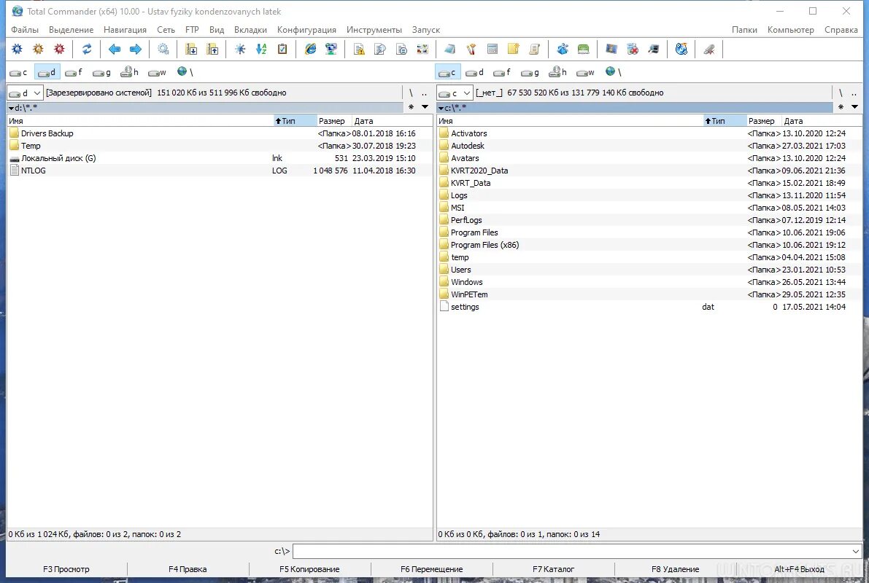Click the pack files archive icon

[x=191, y=50]
